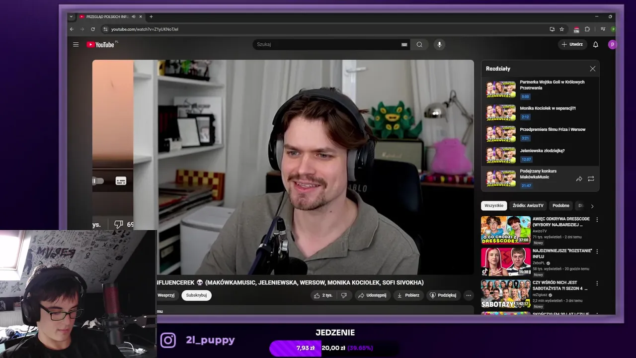This screenshot has width=636, height=358.
Task: Open options for AWIĘC ODKRYWA DRE$$CODE video
Action: 597,219
